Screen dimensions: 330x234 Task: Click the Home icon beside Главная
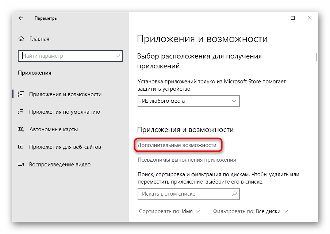pos(21,39)
